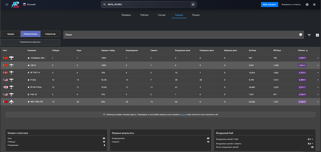Screen dimensions: 321x152
Task: Click the сюда link in history notice
Action: click(183, 115)
